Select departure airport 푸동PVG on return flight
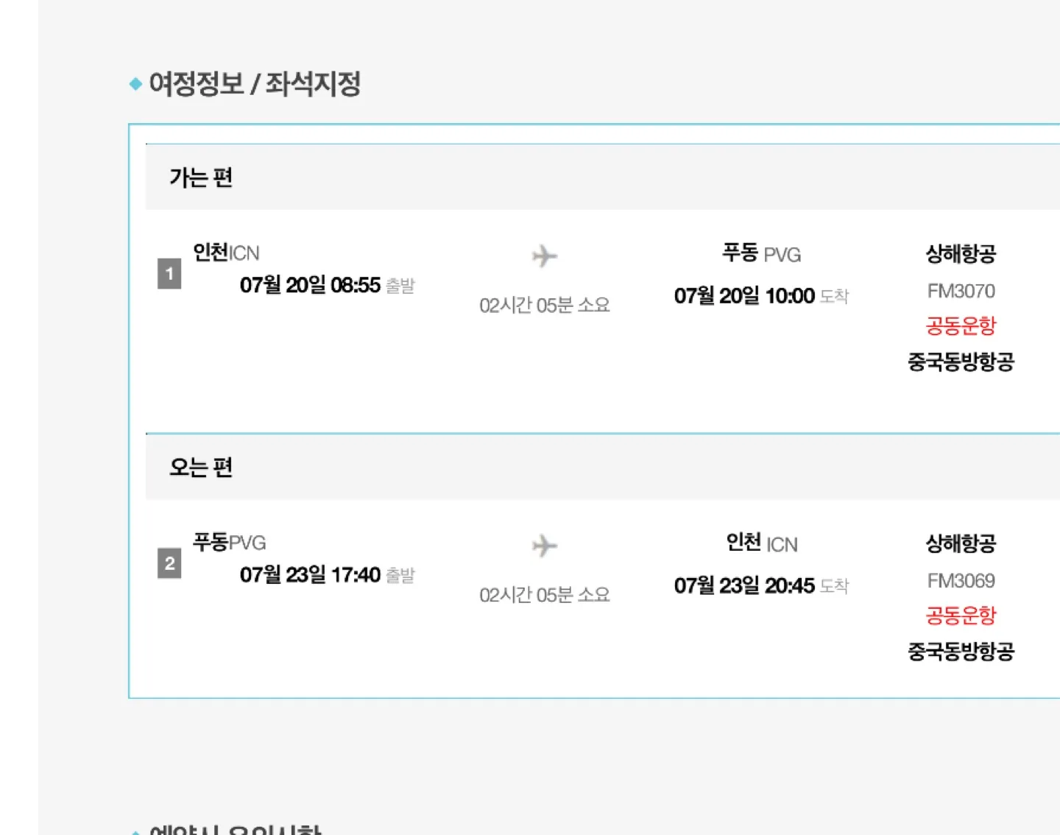Image resolution: width=1060 pixels, height=835 pixels. [229, 542]
